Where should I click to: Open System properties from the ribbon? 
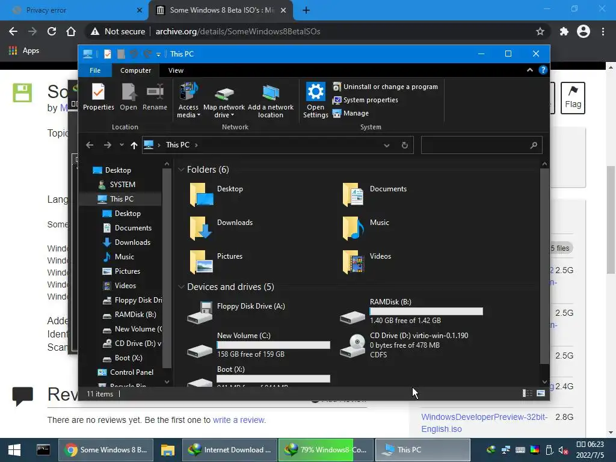tap(365, 100)
